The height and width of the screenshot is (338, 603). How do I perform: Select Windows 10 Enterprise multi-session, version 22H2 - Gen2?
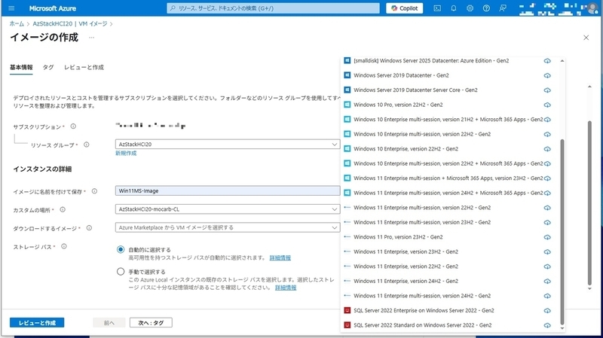click(422, 134)
